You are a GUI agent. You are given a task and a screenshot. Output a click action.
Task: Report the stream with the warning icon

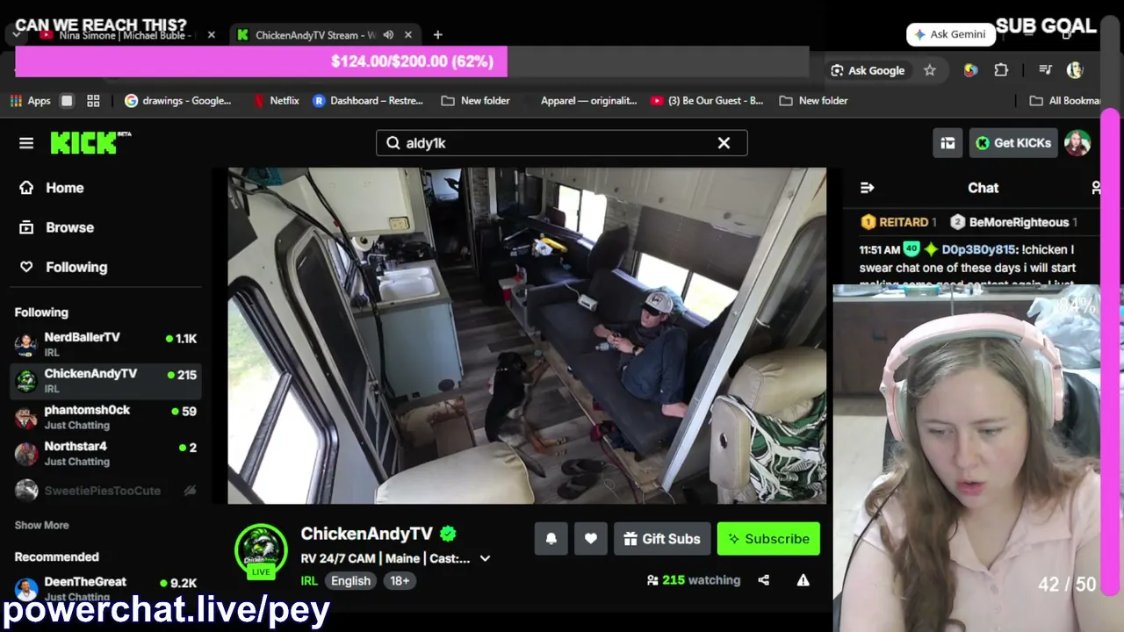[x=803, y=580]
